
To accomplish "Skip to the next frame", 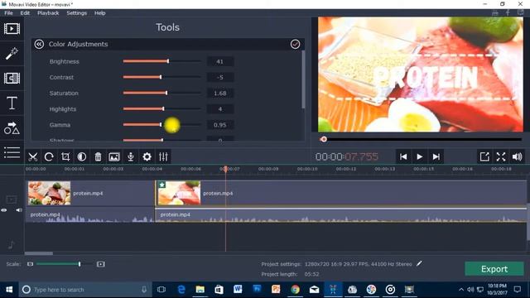I will pyautogui.click(x=436, y=156).
